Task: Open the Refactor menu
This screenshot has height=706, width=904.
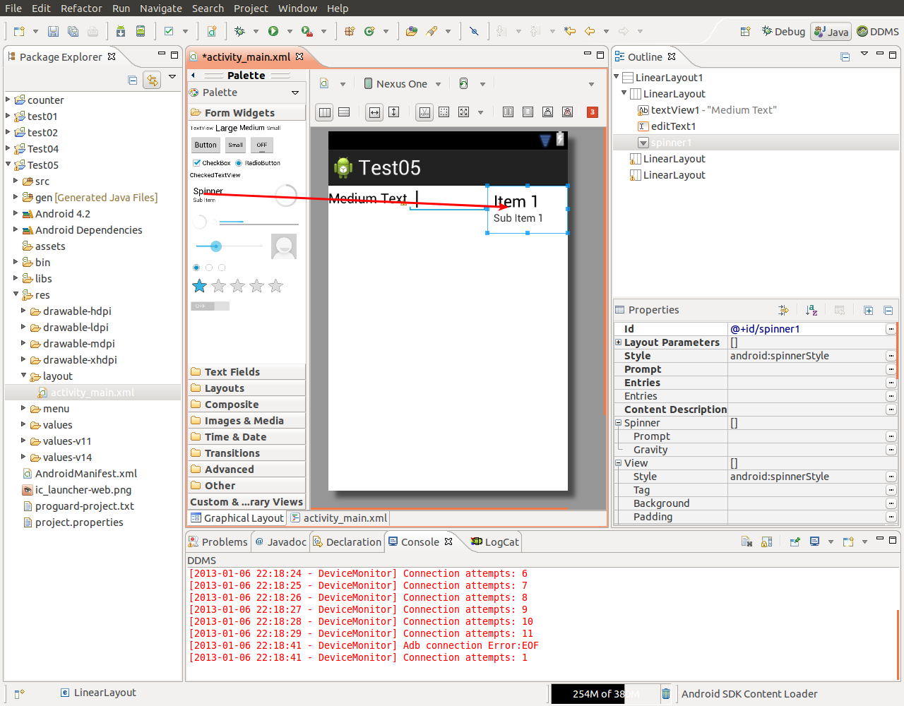Action: click(x=81, y=8)
